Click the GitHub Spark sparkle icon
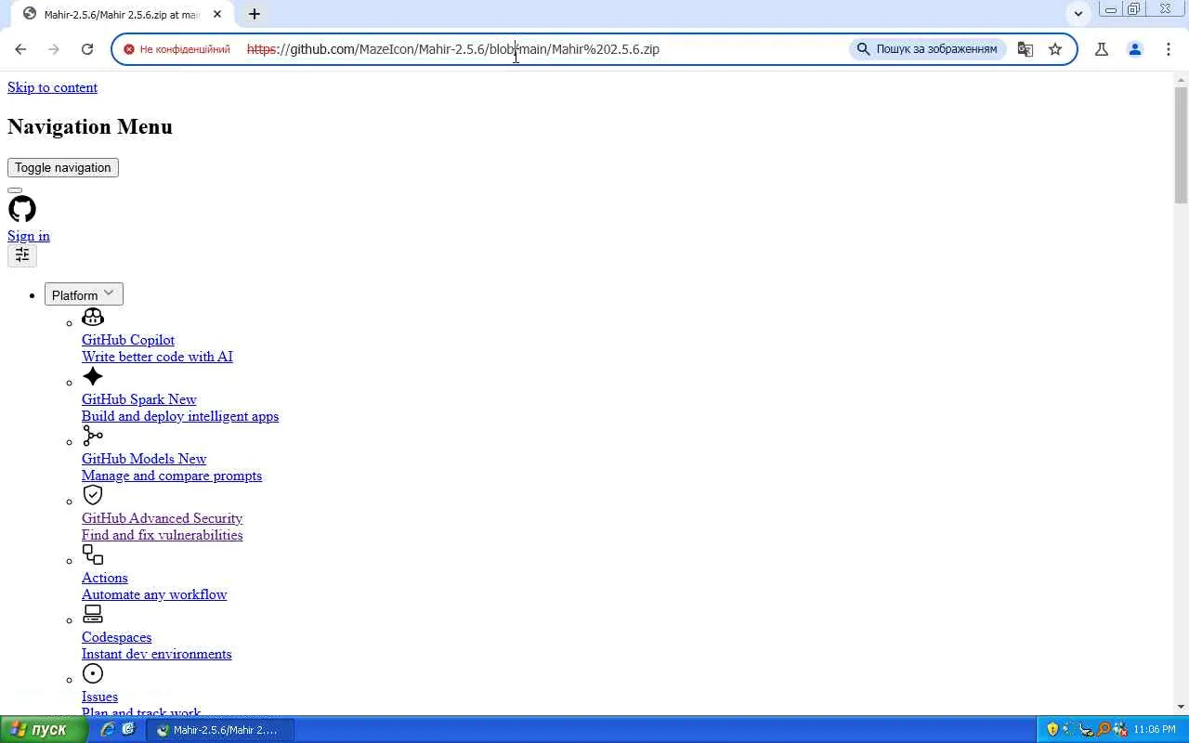 pos(93,376)
